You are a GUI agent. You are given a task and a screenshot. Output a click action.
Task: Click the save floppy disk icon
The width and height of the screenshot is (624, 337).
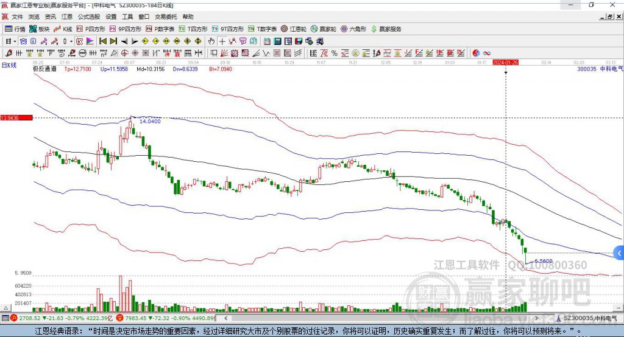pos(299,41)
